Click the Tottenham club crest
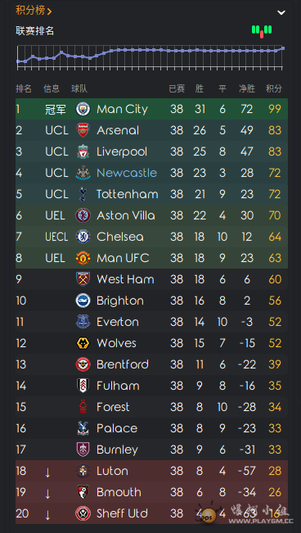Image resolution: width=301 pixels, height=533 pixels. click(83, 194)
